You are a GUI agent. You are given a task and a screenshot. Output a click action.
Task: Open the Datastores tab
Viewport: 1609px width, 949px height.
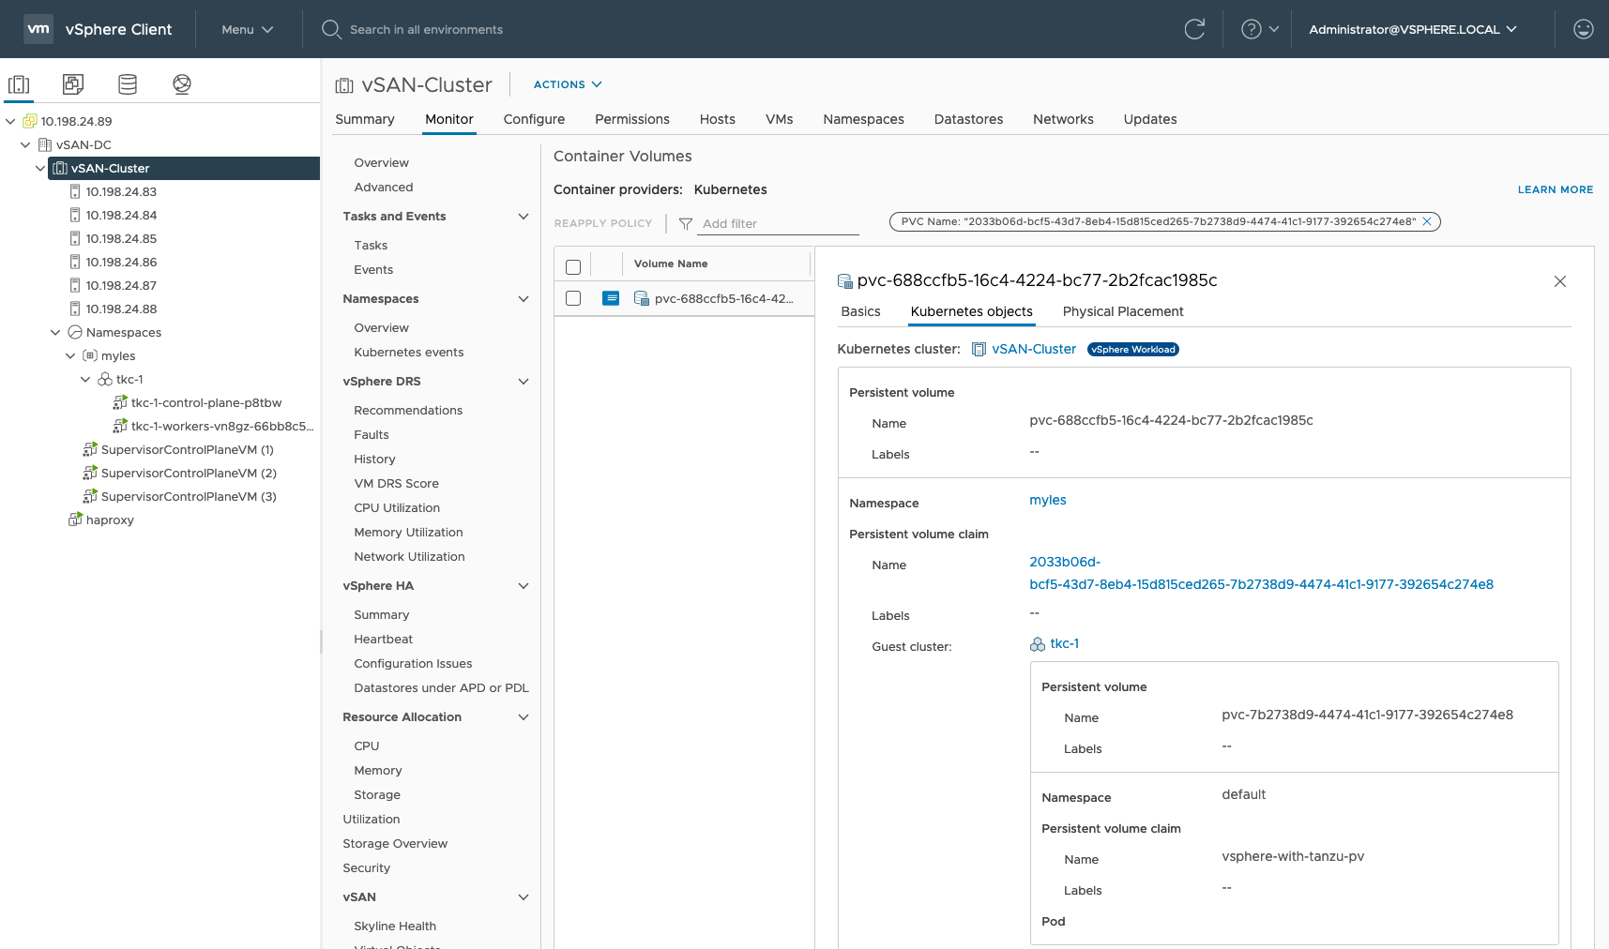click(968, 119)
